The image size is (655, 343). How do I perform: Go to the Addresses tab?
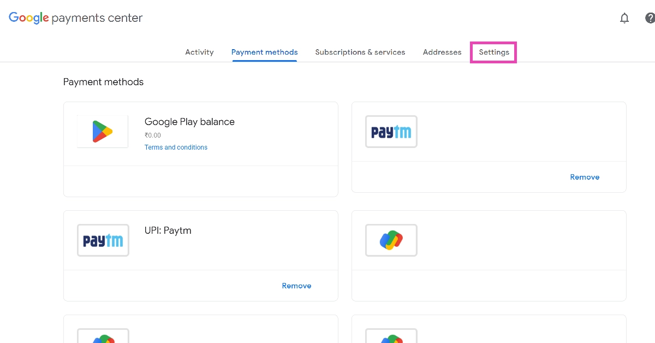(442, 52)
